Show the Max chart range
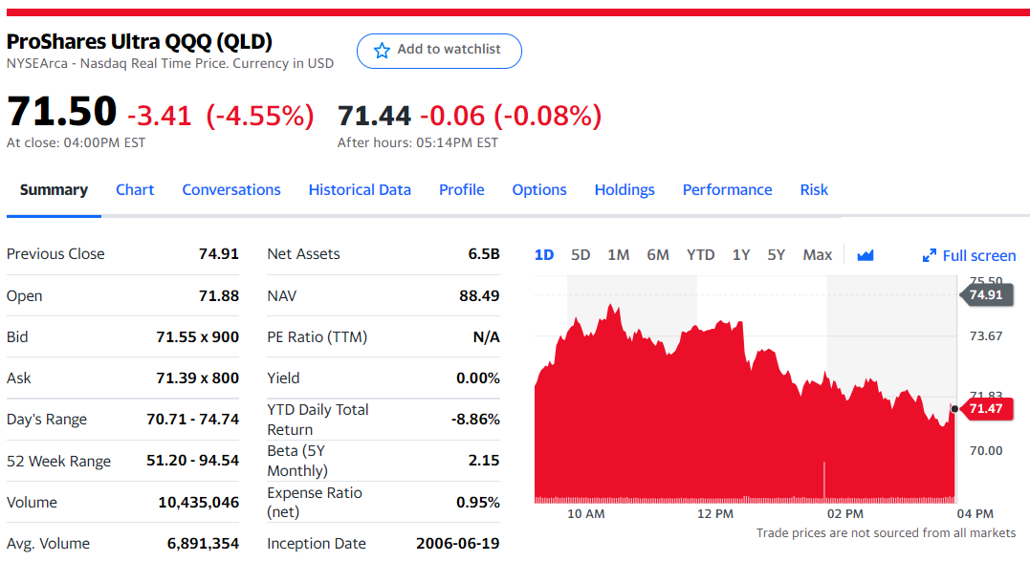 (x=817, y=255)
